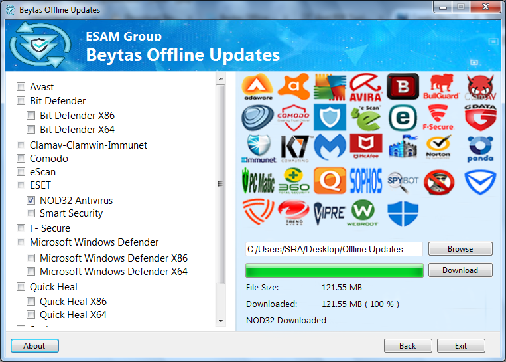This screenshot has width=506, height=362.
Task: Tick the Quick Heal parent checkbox
Action: pyautogui.click(x=21, y=287)
